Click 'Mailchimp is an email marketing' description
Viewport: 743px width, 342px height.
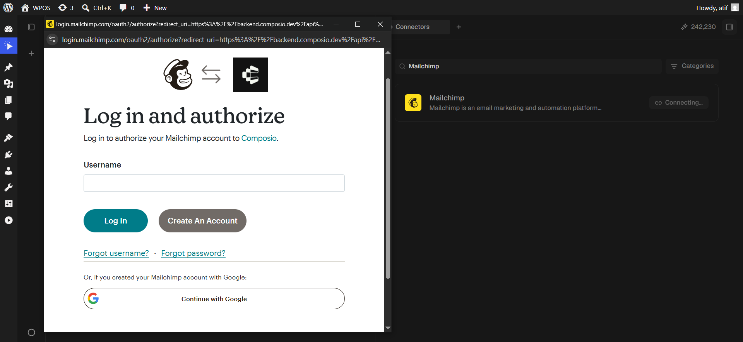click(x=515, y=108)
